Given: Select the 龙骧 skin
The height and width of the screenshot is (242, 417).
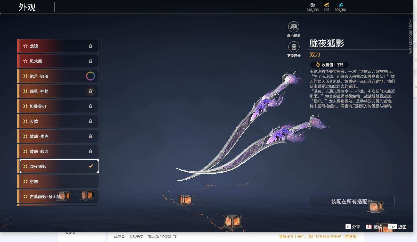Looking at the screenshot, I should click(x=58, y=46).
